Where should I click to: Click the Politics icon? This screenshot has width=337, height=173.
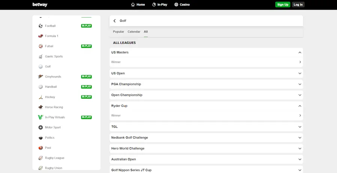pos(40,138)
